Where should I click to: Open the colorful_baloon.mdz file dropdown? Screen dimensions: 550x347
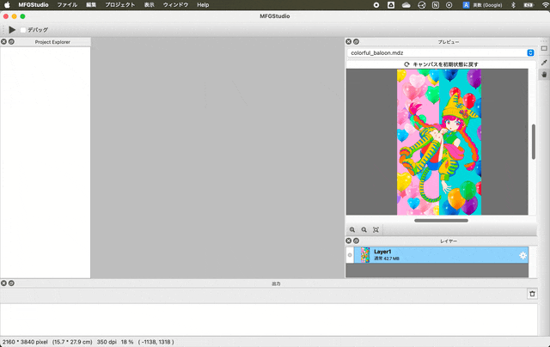coord(530,52)
